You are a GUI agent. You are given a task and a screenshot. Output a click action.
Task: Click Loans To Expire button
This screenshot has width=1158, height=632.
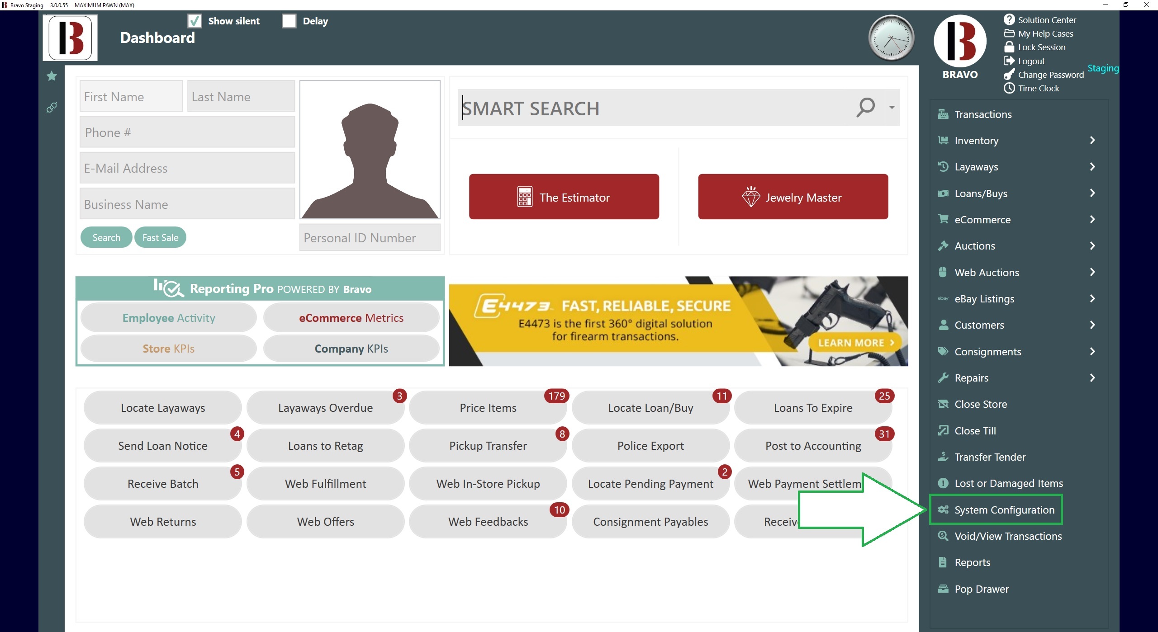(x=813, y=407)
